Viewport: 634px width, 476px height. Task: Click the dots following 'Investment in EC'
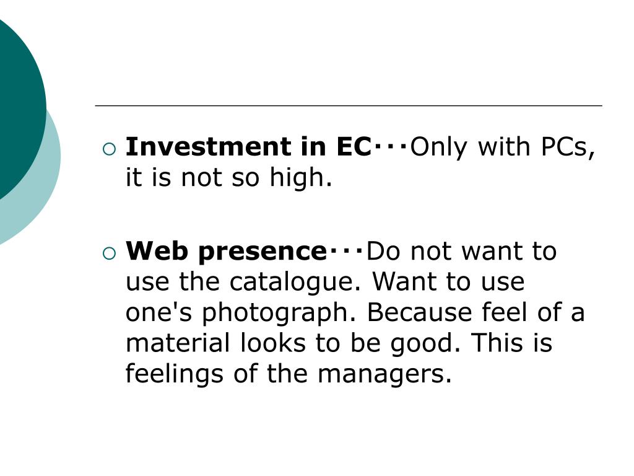tap(391, 148)
